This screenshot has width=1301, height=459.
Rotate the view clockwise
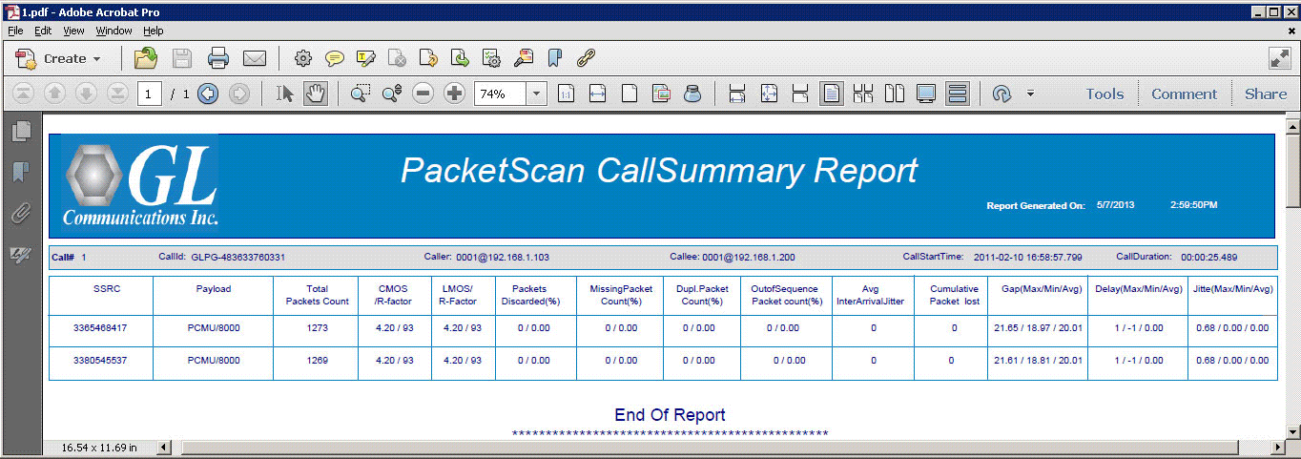click(1002, 94)
